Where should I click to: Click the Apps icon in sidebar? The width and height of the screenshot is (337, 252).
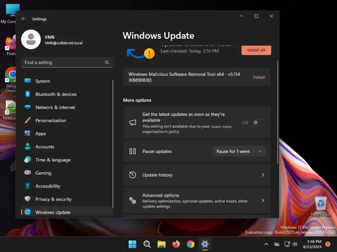coord(28,133)
